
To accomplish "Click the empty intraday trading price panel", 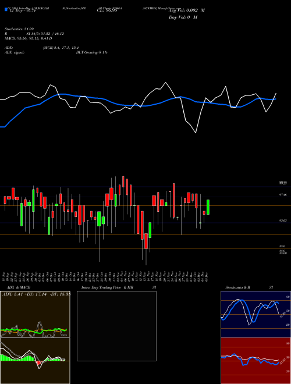I will (116, 326).
